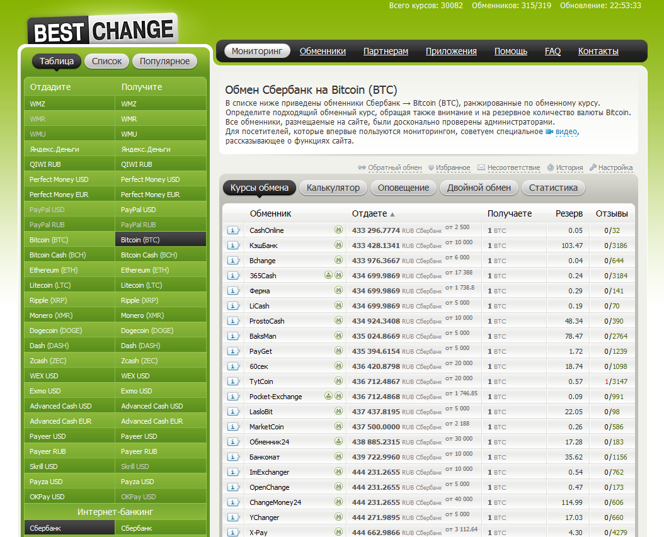Viewport: 664px width, 537px height.
Task: Select Payeer USD in the Отдадите column
Action: pos(69,436)
